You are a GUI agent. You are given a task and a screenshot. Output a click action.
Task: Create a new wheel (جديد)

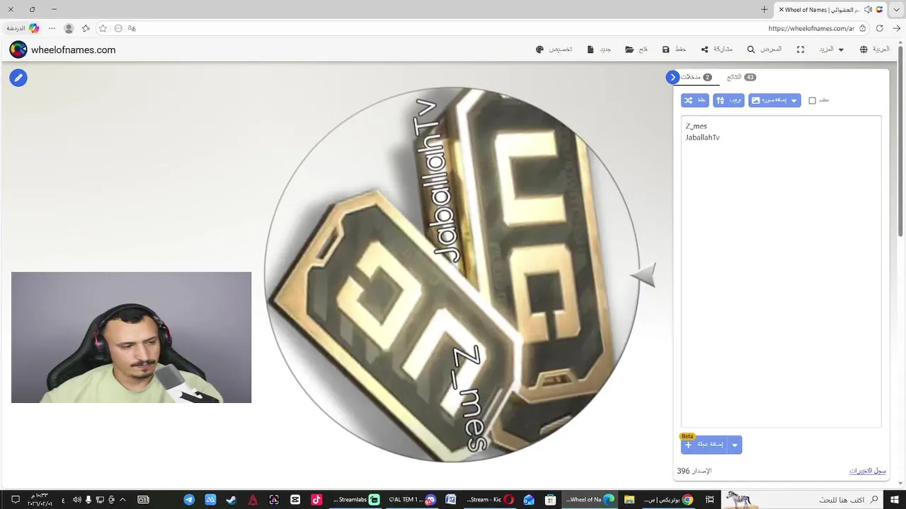pyautogui.click(x=599, y=49)
